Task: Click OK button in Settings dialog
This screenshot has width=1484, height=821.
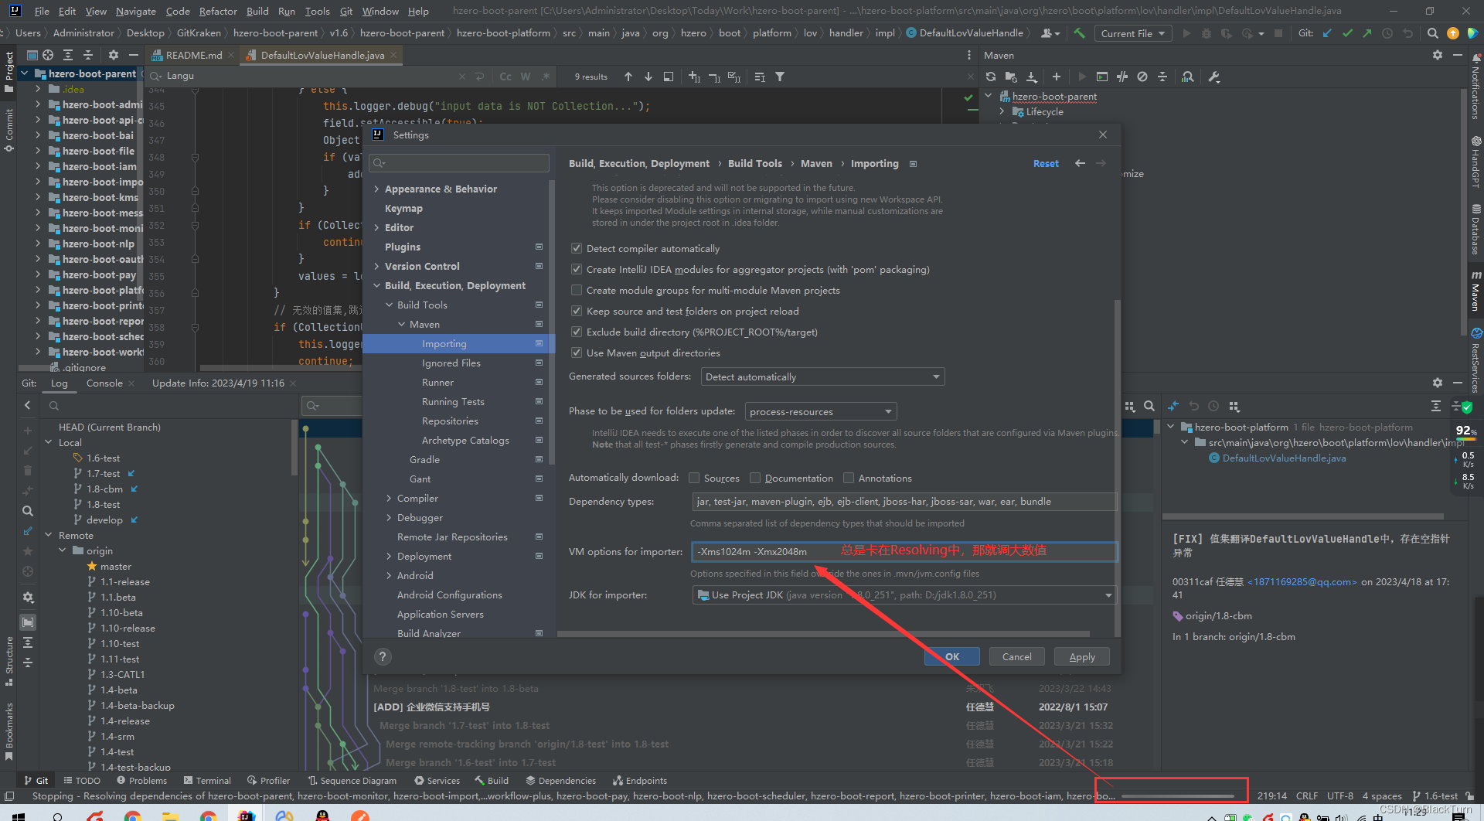Action: pos(951,656)
